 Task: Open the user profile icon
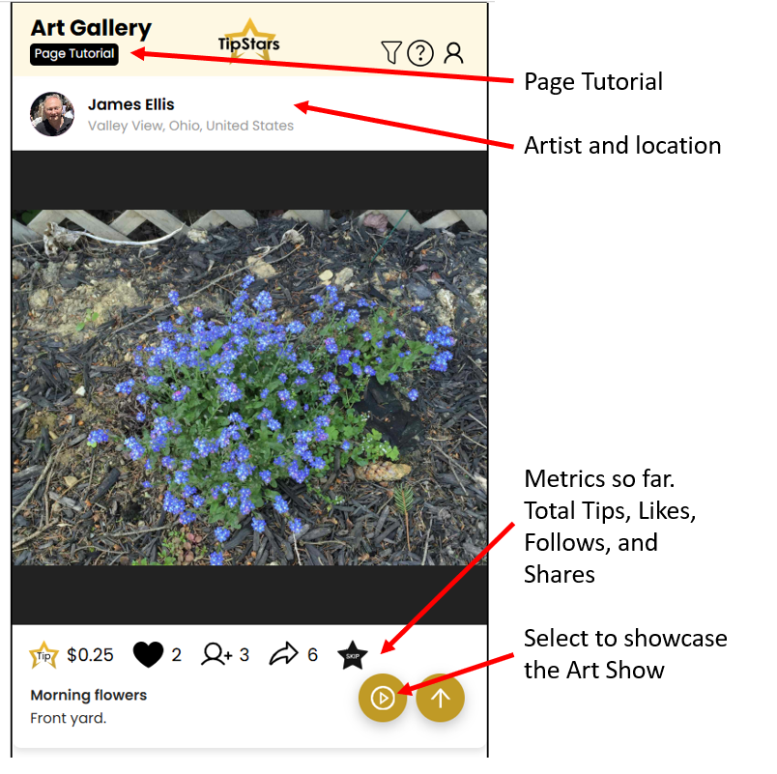453,53
